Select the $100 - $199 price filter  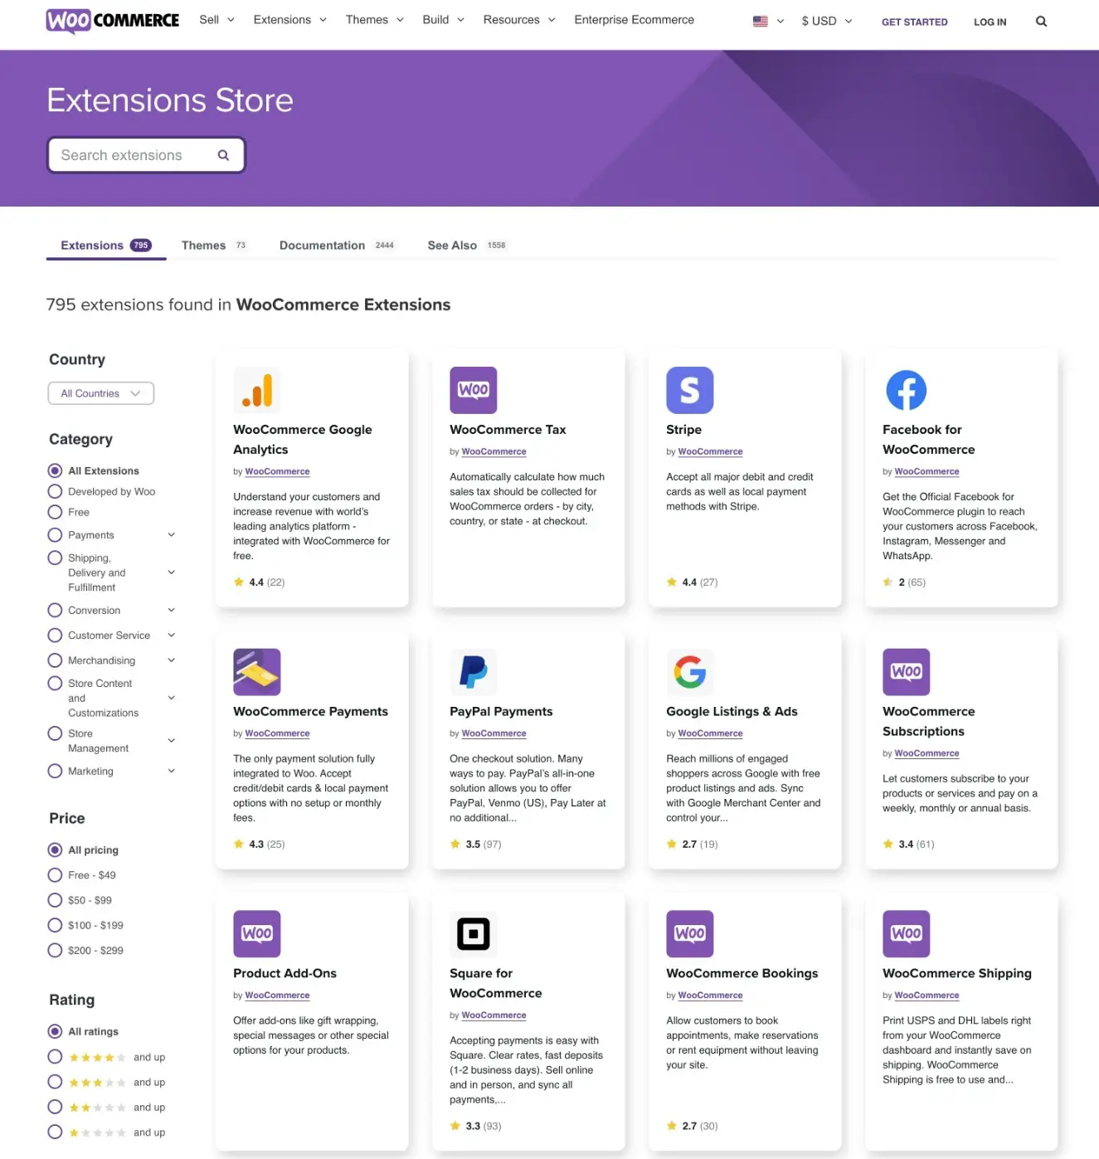(x=56, y=925)
